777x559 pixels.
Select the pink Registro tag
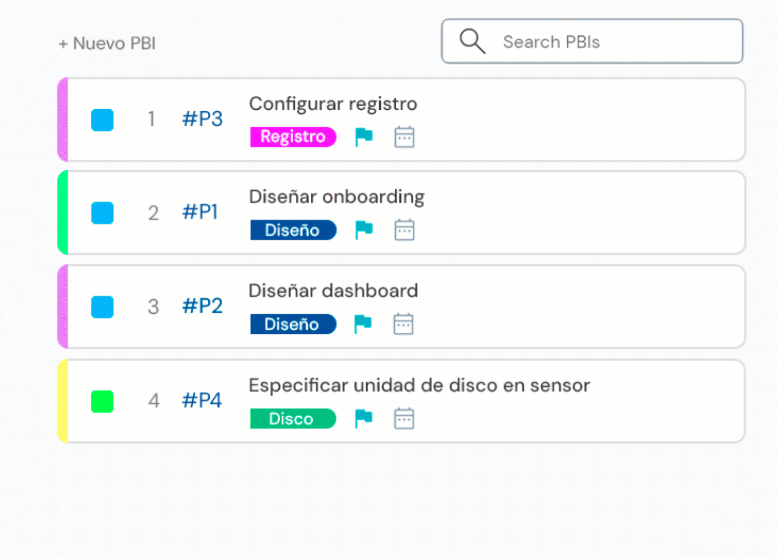[x=293, y=137]
